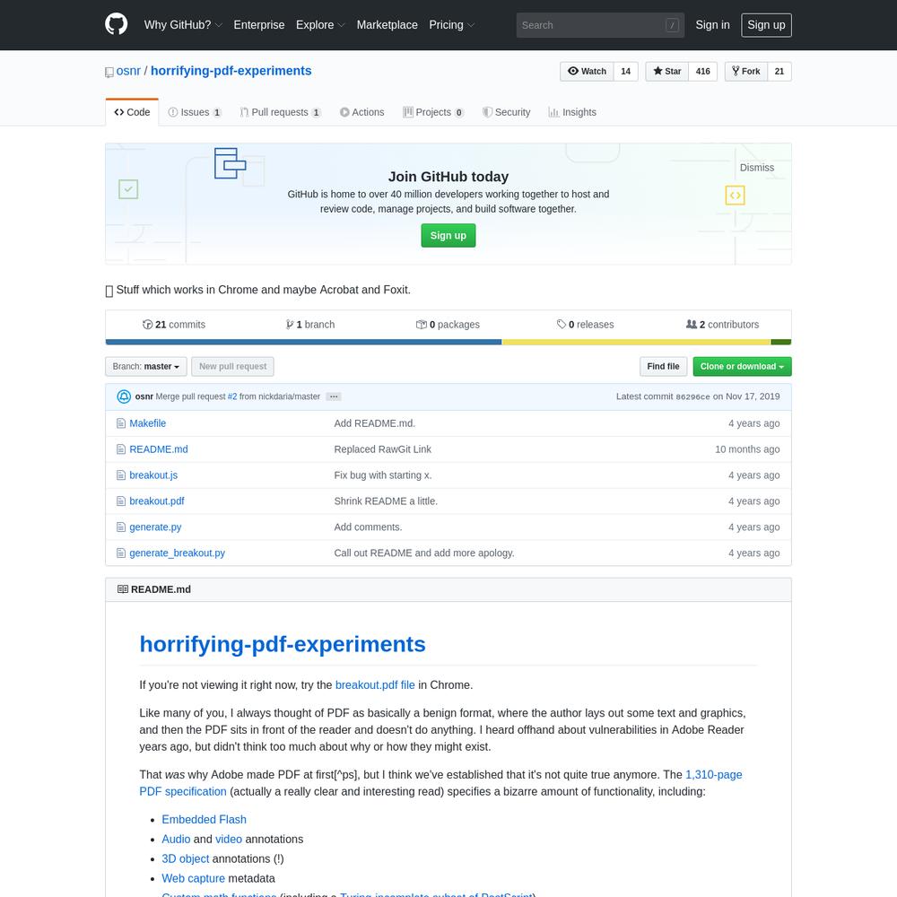Click the file icon next to breakout.pdf
897x897 pixels.
tap(121, 501)
